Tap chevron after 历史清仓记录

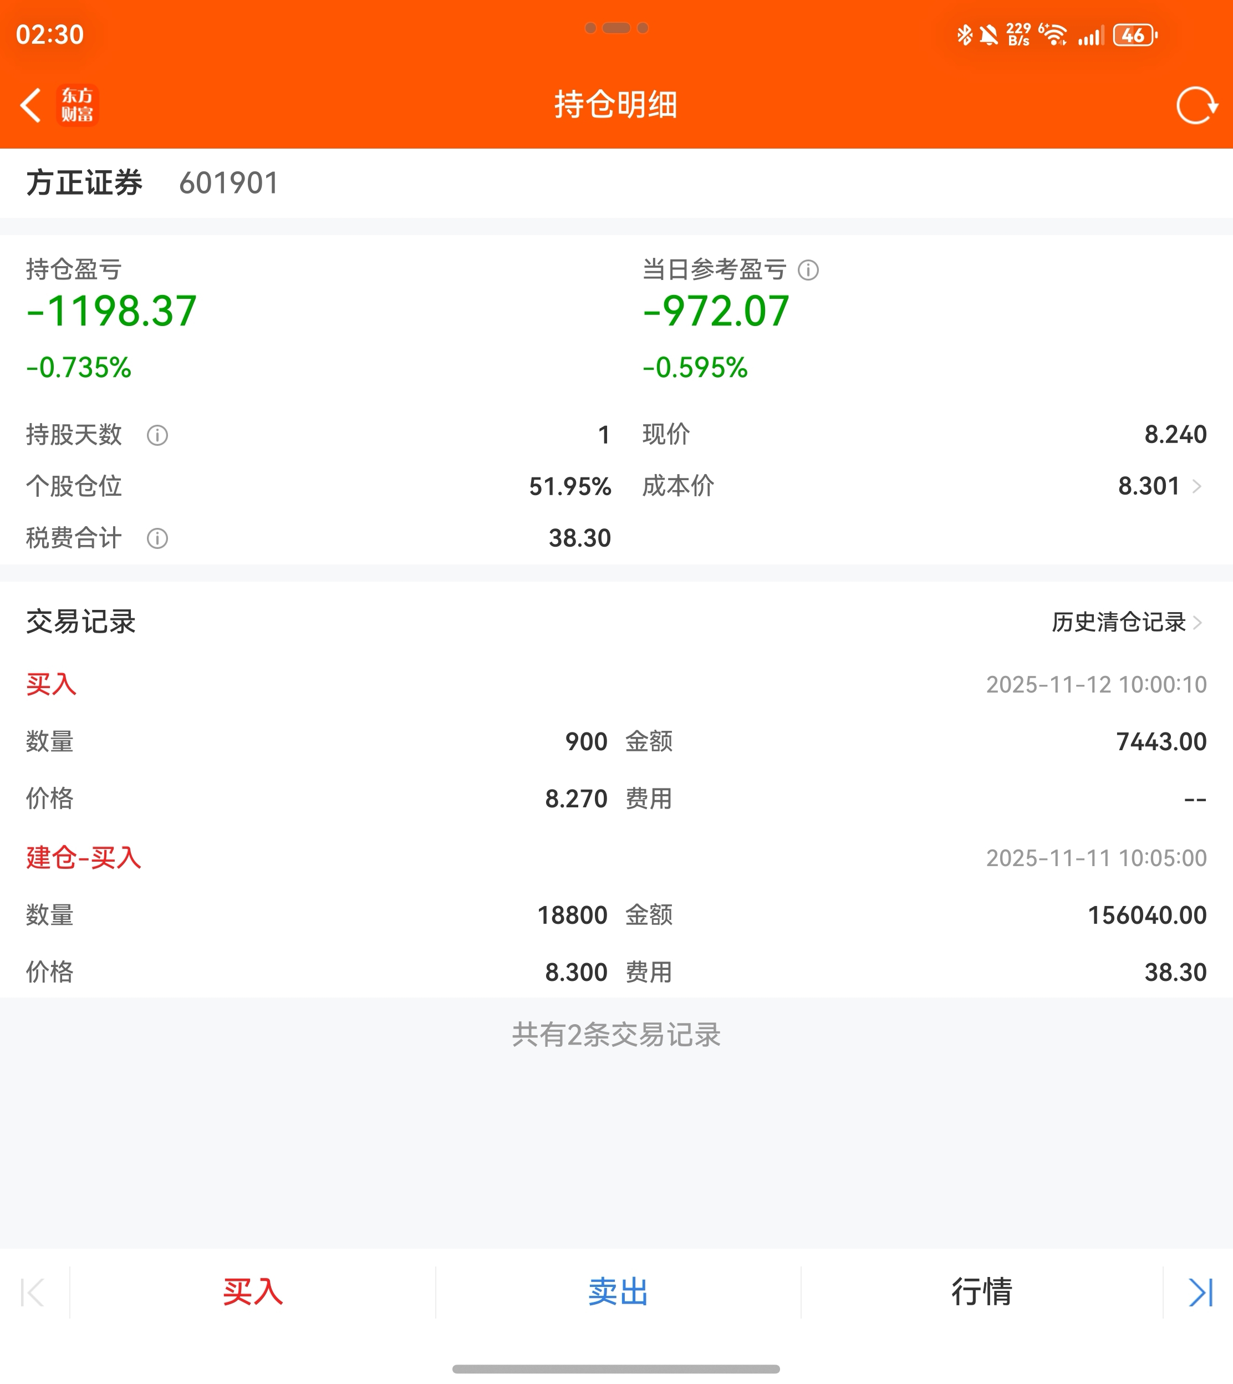(1198, 622)
